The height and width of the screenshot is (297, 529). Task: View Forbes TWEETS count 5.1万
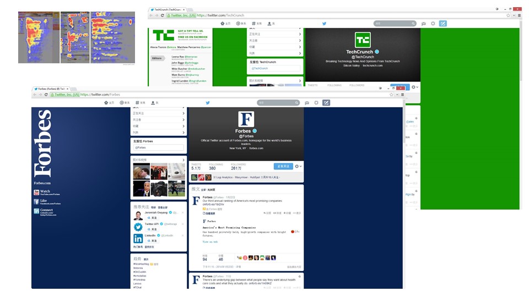coord(196,167)
